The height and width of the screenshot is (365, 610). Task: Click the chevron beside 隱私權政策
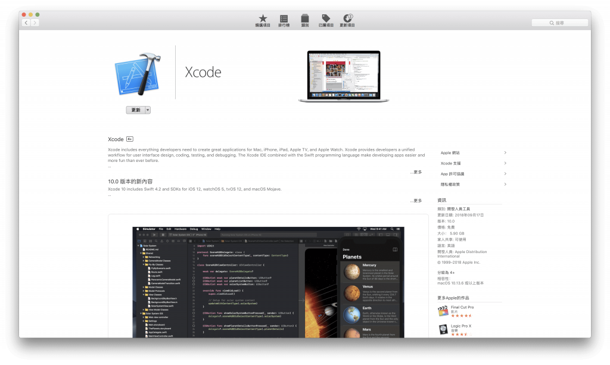(505, 184)
